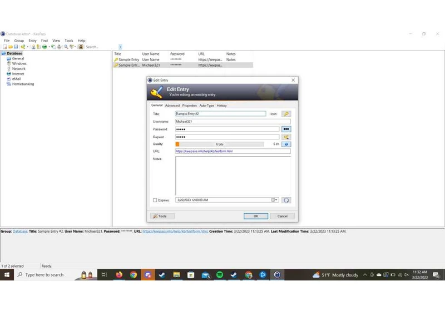Viewport: 445px width, 311px height.
Task: Open the Generate Password key button
Action: tap(286, 137)
